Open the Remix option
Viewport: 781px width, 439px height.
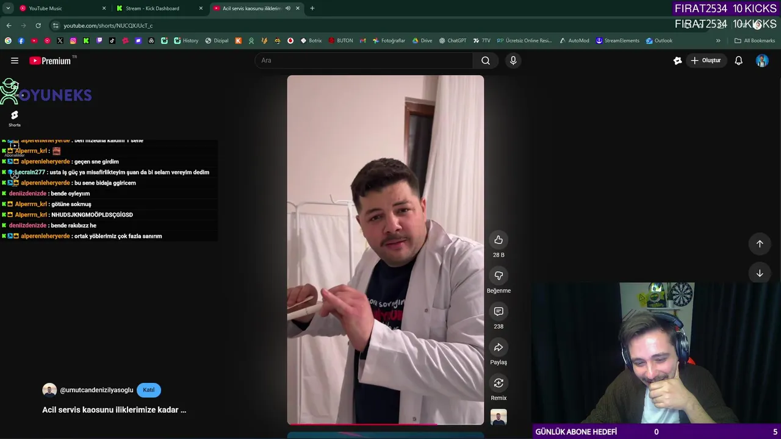498,383
